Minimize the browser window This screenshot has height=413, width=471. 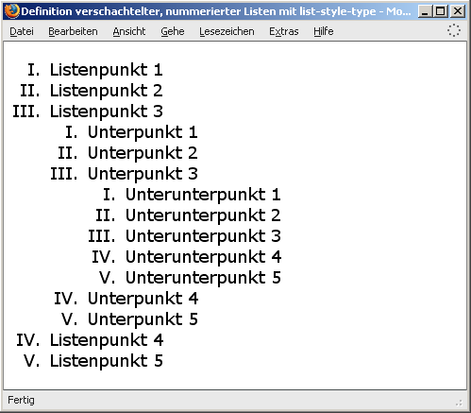[425, 11]
